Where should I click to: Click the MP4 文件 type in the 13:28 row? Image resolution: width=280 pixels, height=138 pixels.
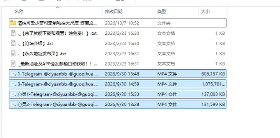click(x=167, y=104)
